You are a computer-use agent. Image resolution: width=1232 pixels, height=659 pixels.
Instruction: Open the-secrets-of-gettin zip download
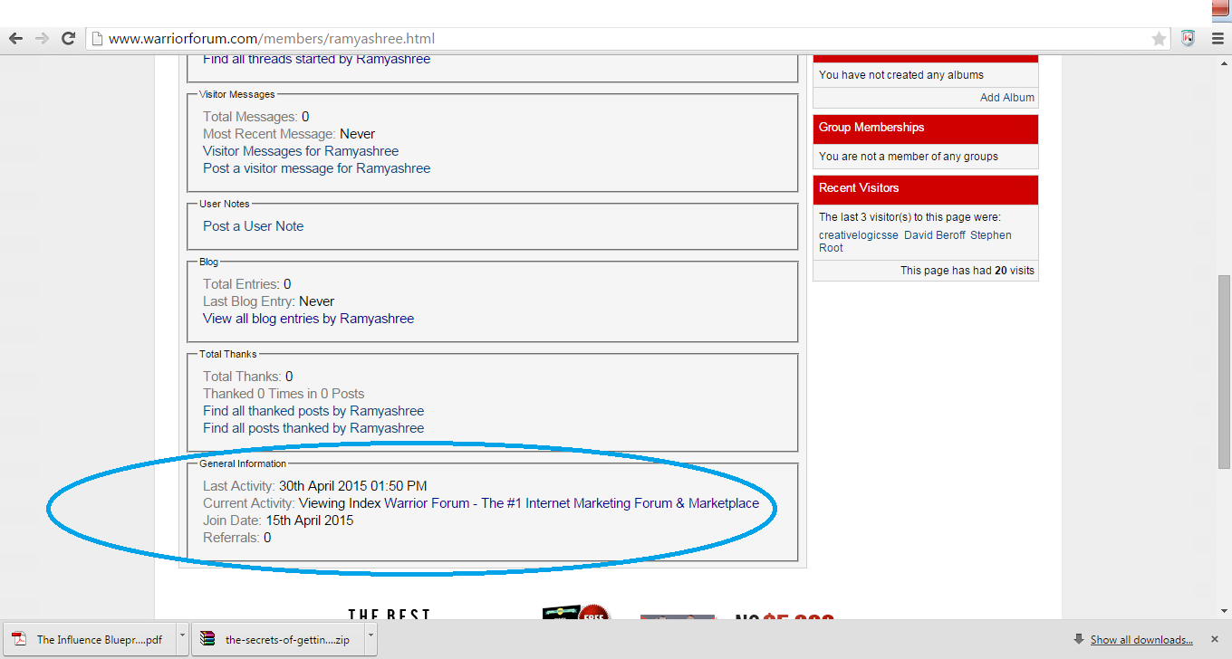277,639
